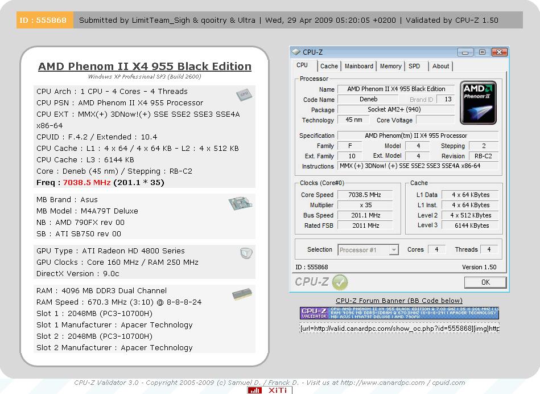Click the Technology field showing 45 nm
Viewport: 540px width, 394px height.
354,120
